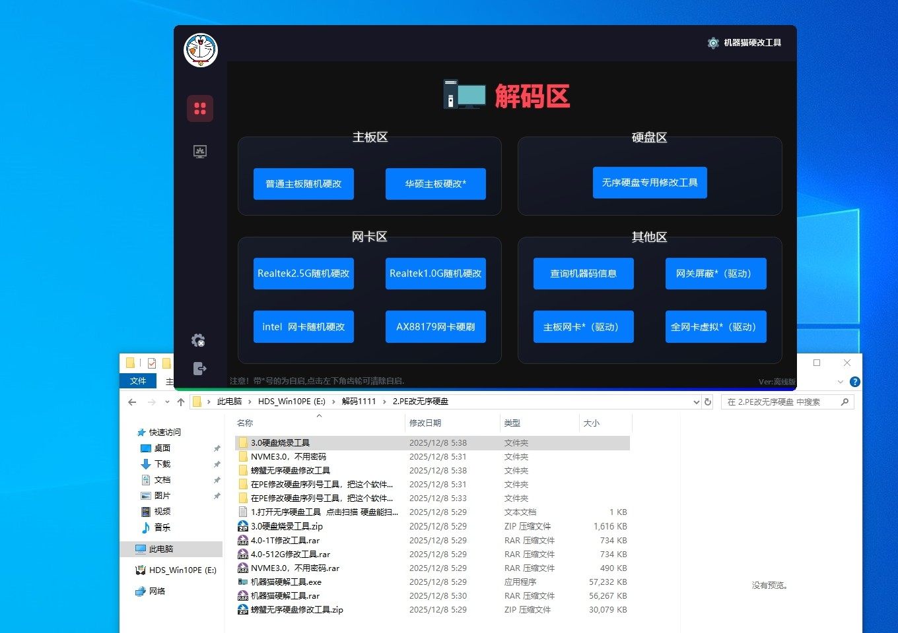Click 解码1111 in the address path

359,402
